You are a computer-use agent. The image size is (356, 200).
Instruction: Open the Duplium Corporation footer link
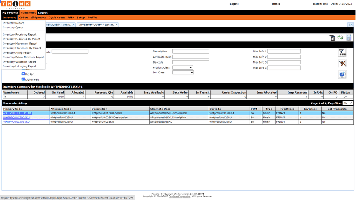[180, 197]
